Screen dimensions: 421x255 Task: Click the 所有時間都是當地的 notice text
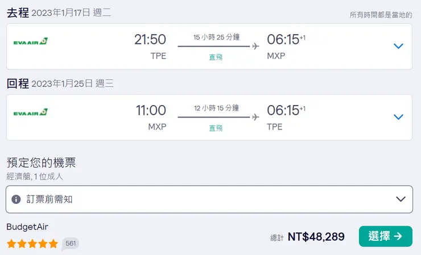tap(381, 15)
